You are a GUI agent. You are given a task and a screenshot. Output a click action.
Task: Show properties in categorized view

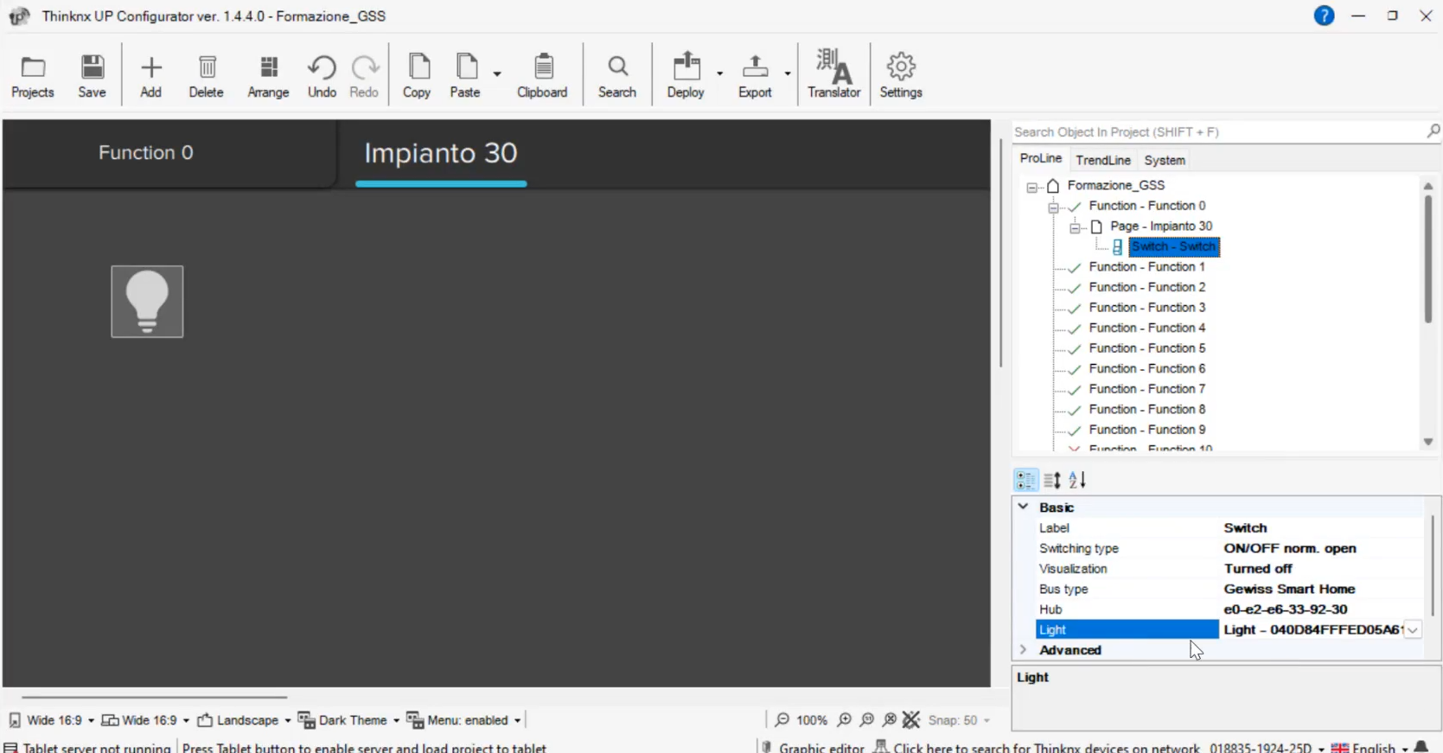click(x=1025, y=480)
